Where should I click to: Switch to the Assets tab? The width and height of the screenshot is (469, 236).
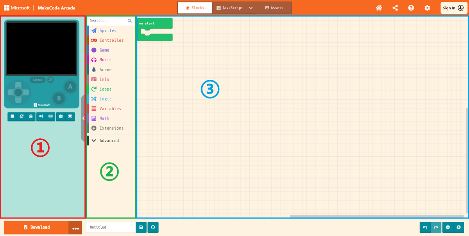coord(274,8)
